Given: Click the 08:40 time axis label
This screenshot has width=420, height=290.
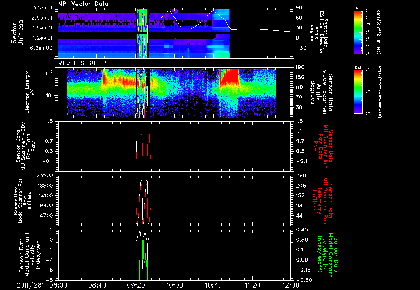Looking at the screenshot, I should click(97, 285).
